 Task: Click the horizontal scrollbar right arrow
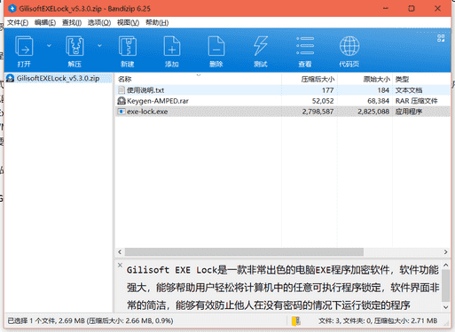click(445, 252)
